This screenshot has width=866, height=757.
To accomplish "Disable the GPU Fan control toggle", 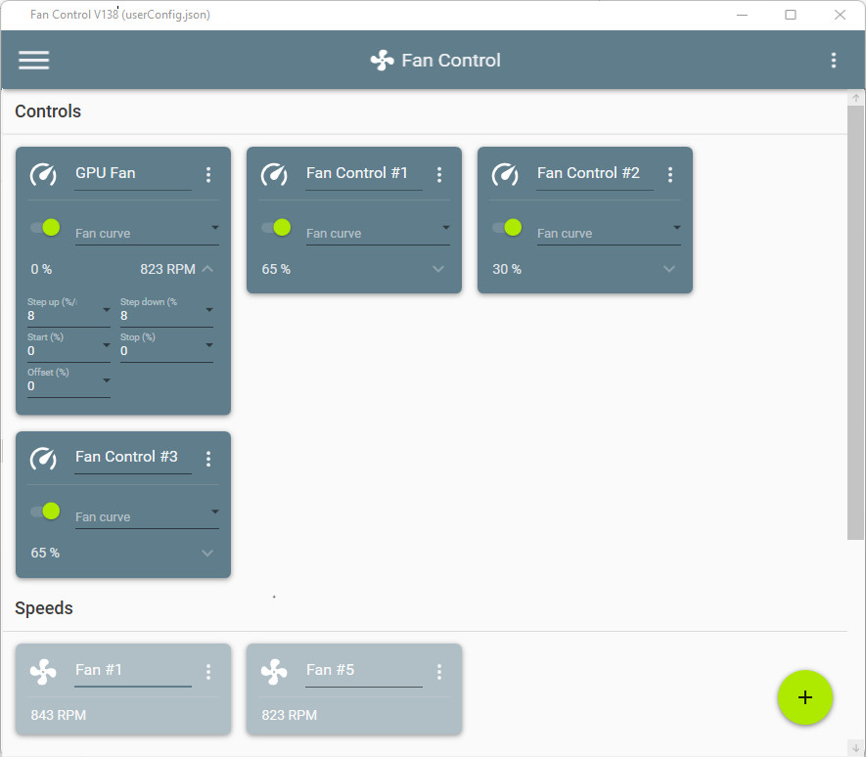I will point(45,228).
